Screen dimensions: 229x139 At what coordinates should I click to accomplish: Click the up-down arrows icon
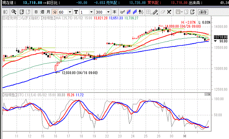141,12
